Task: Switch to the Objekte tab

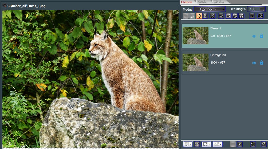Action: point(219,2)
